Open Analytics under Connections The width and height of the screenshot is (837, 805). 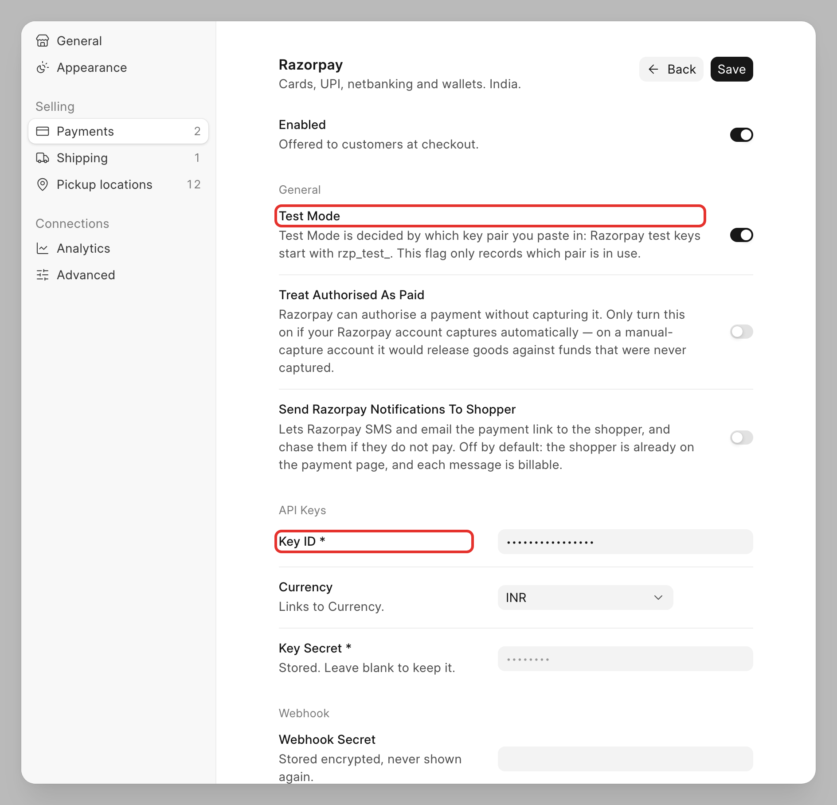[x=118, y=248]
